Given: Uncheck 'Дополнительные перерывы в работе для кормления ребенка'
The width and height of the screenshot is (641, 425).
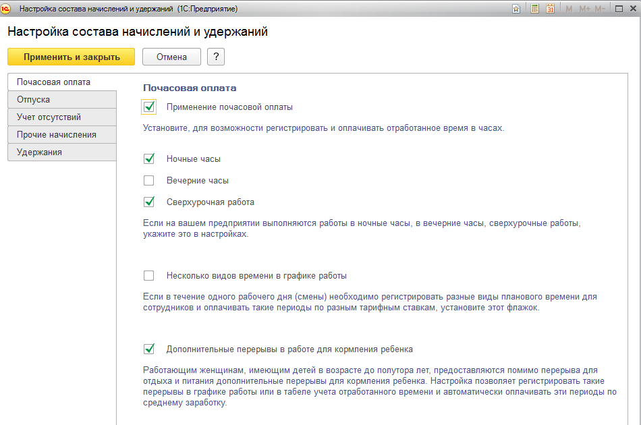Looking at the screenshot, I should [x=149, y=349].
